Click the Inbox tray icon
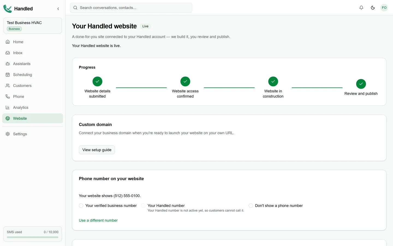393x246 pixels. pyautogui.click(x=8, y=53)
